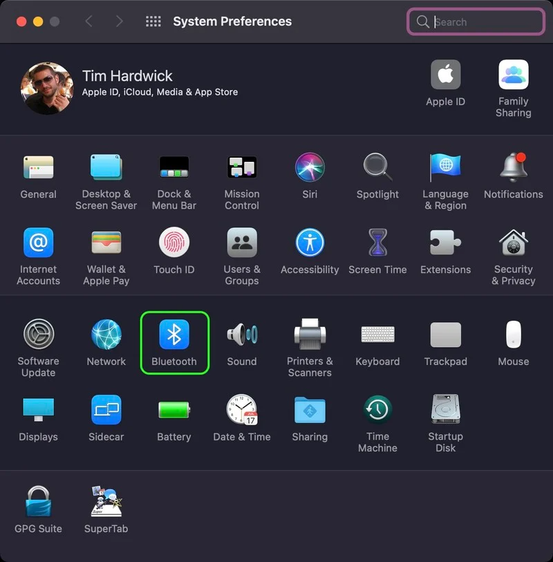Open the Touch ID pane
The width and height of the screenshot is (553, 562).
point(174,244)
